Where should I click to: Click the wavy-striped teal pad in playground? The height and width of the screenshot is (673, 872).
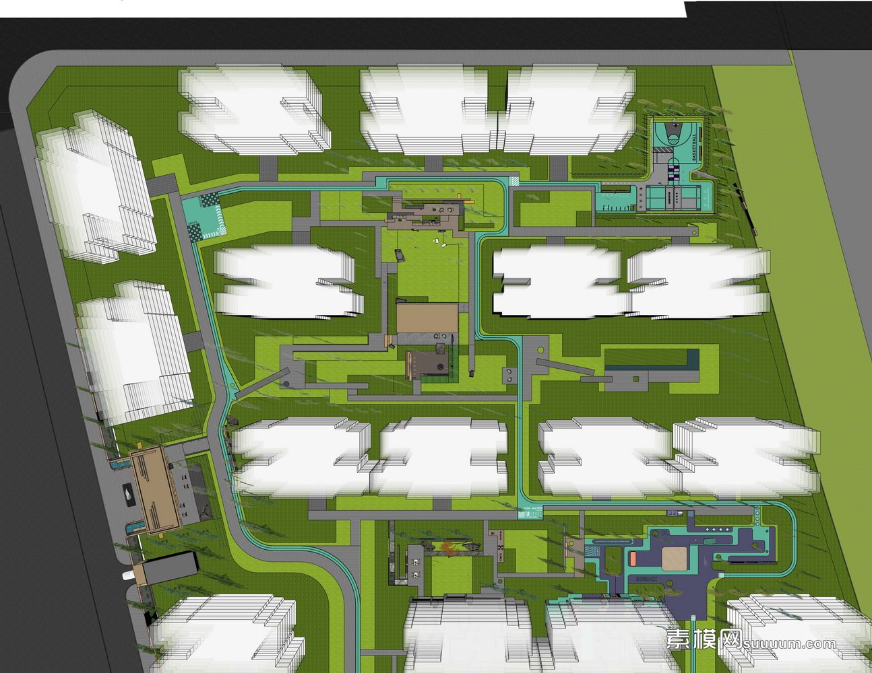[x=590, y=551]
